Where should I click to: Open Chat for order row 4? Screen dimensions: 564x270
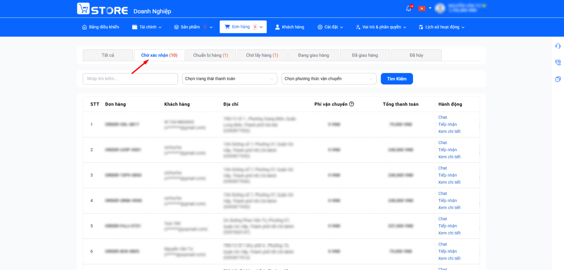pos(443,194)
